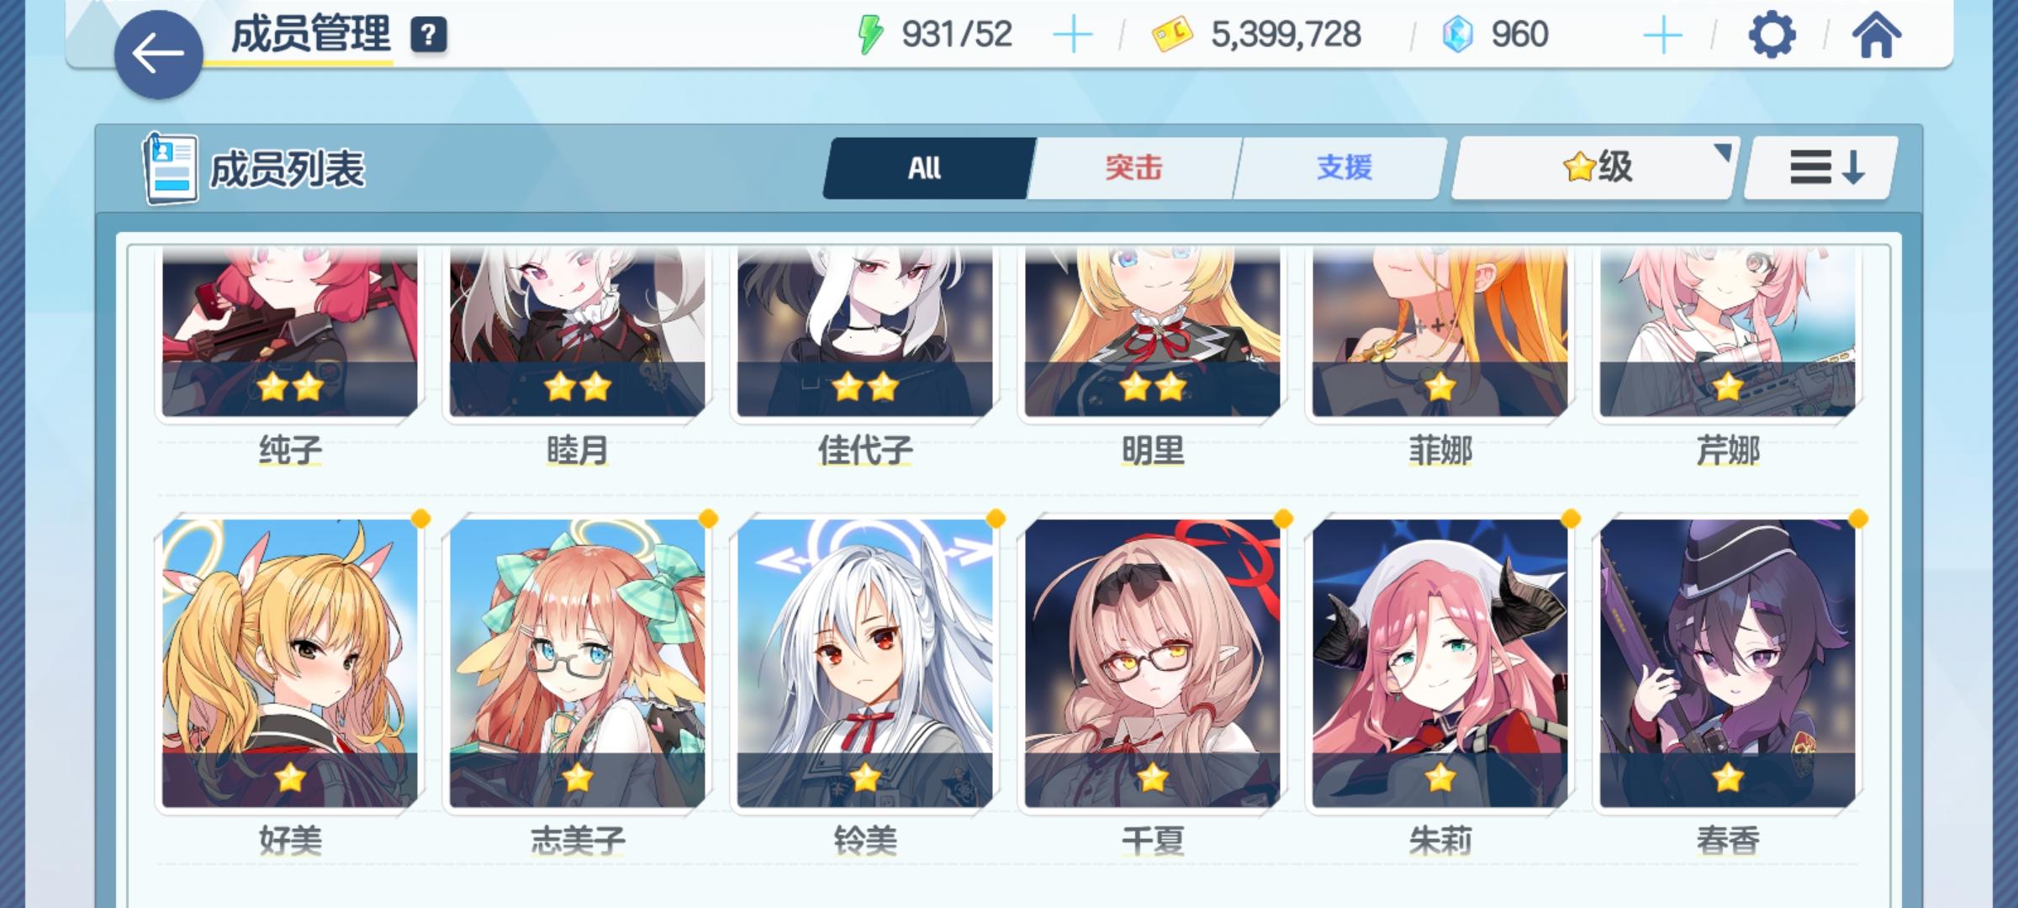Select character card 春香
Screen dimensions: 2018x908
point(1728,663)
